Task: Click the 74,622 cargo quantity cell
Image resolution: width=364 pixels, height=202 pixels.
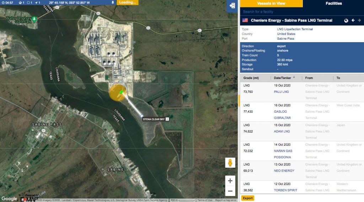Action: (x=248, y=131)
